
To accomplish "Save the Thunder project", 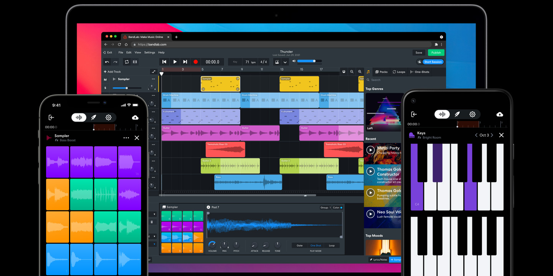I will (419, 53).
